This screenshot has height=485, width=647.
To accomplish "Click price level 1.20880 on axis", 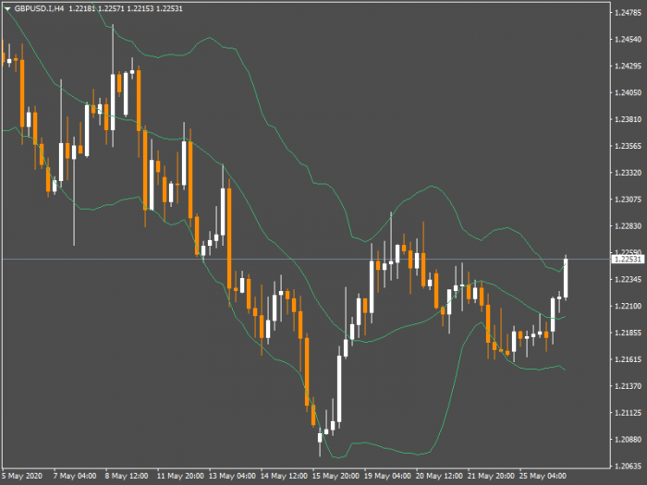I will tap(628, 439).
